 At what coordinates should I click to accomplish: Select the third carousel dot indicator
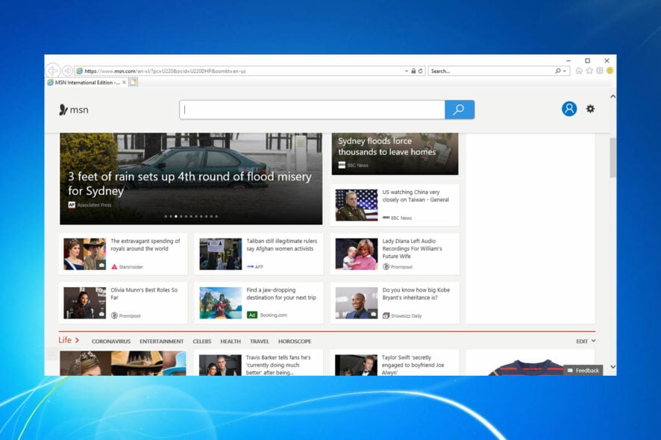pyautogui.click(x=176, y=216)
